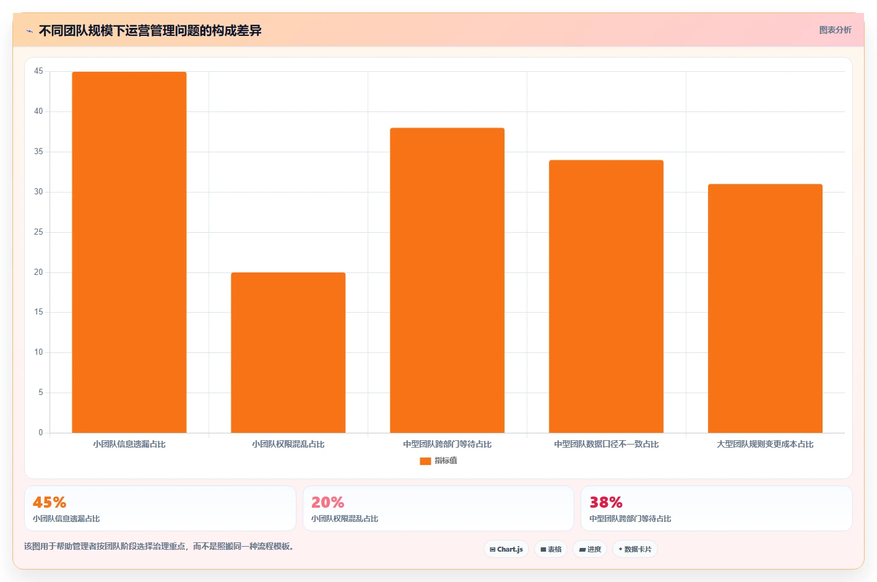Click the lightning icon beside the chart title
The image size is (877, 582).
point(29,31)
